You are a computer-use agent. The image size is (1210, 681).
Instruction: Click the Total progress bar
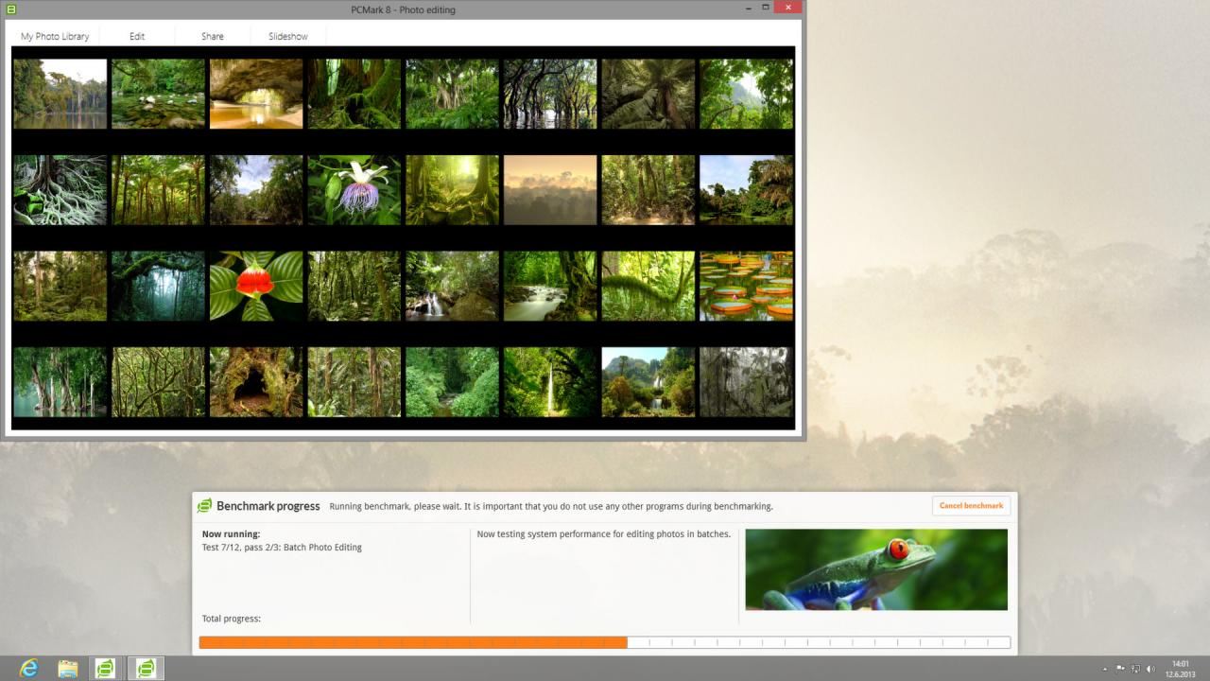click(605, 641)
